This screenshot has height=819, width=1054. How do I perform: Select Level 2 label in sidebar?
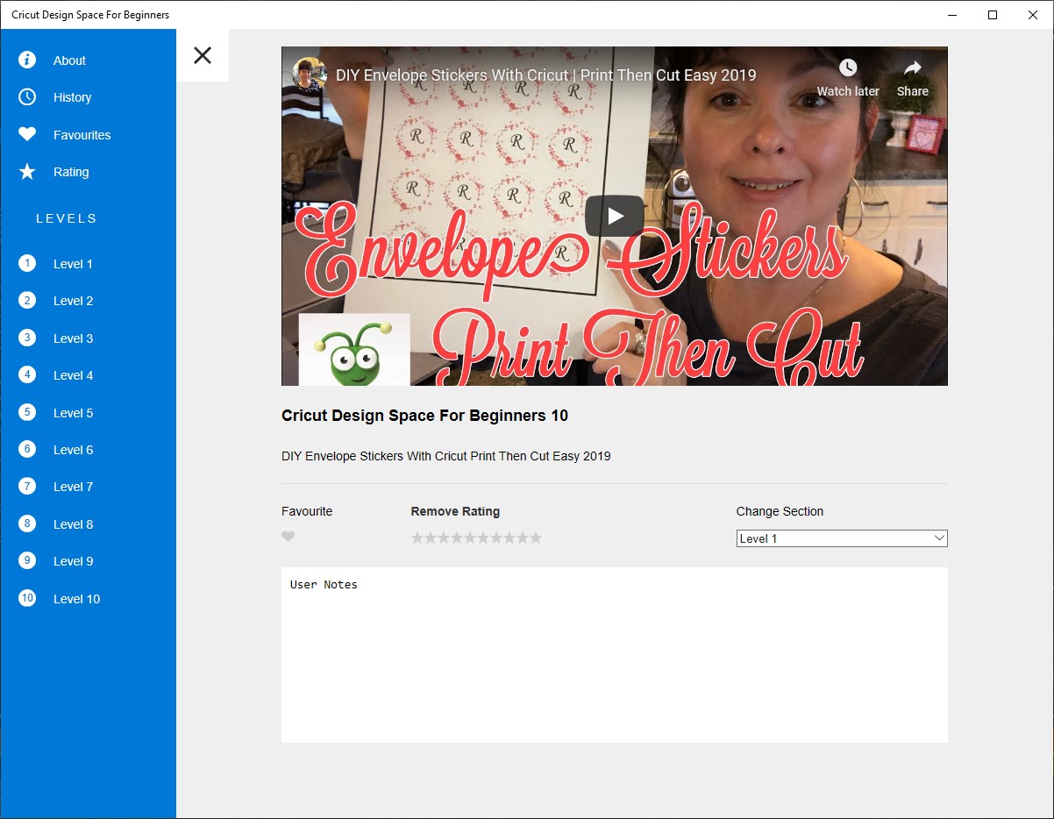coord(73,301)
